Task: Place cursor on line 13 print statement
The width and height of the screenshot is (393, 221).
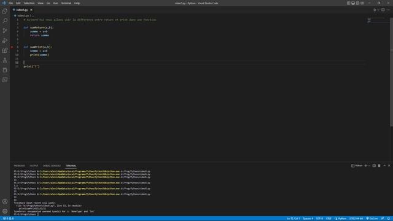Action: tap(31, 66)
